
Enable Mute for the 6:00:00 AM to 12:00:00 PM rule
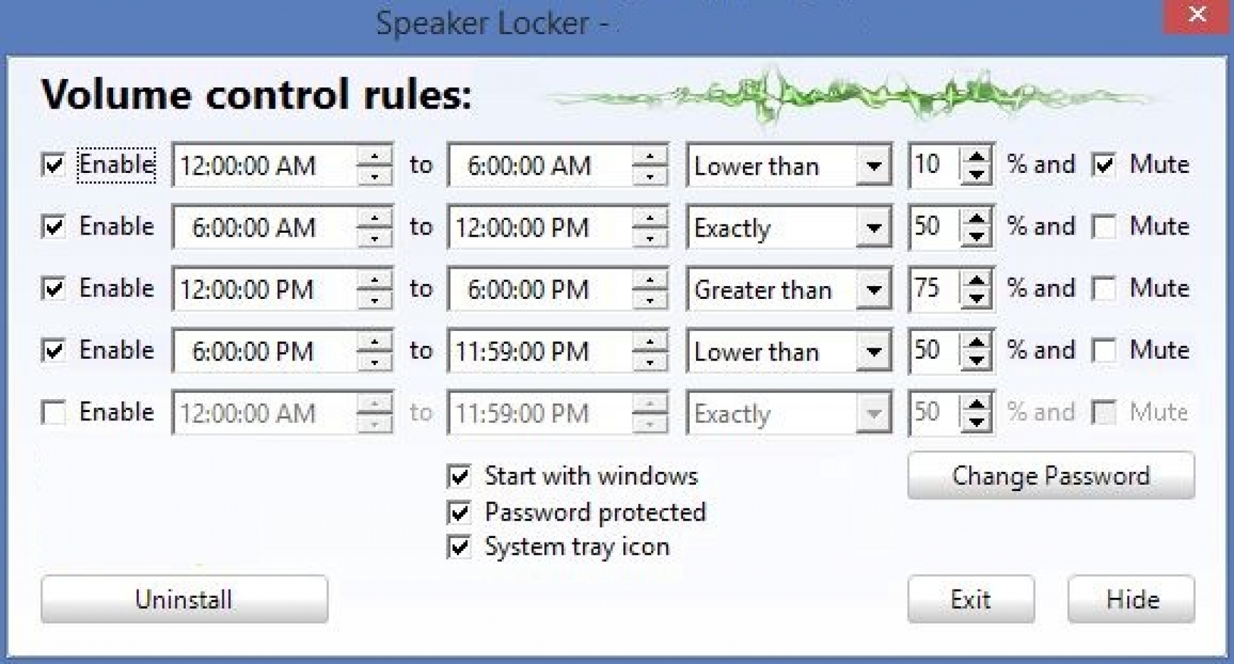click(1104, 226)
